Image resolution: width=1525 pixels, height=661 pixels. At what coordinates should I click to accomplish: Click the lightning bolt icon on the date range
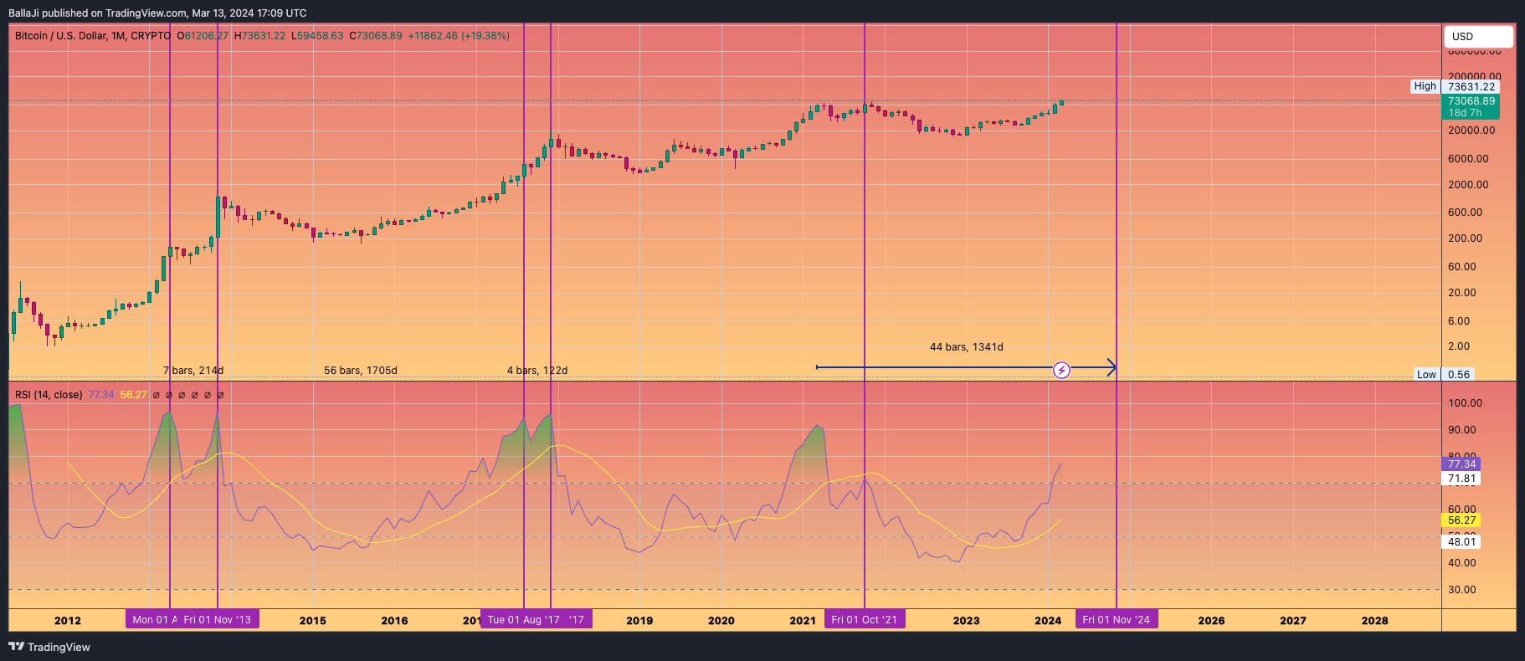[1061, 370]
